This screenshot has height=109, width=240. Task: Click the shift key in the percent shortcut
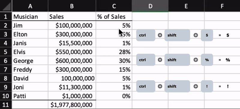point(177,60)
